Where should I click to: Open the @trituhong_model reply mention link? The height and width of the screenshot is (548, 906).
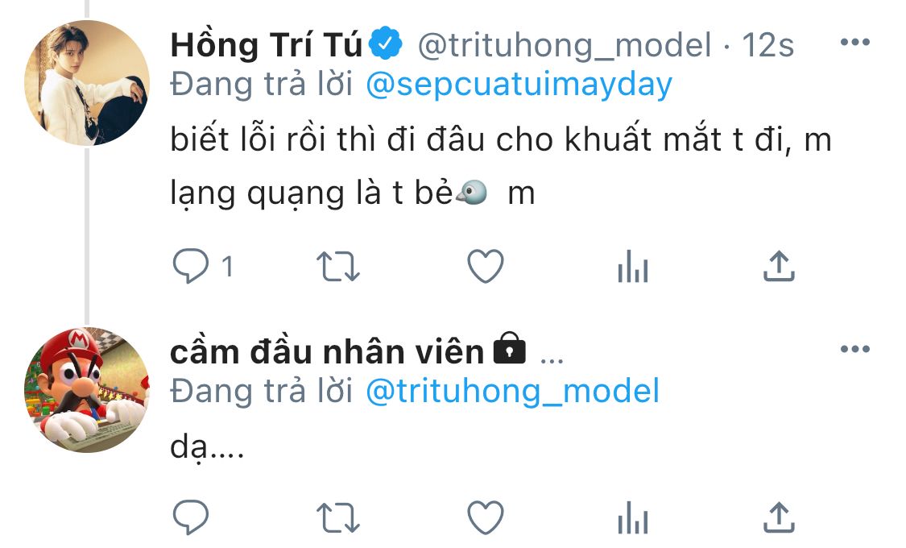(x=512, y=392)
